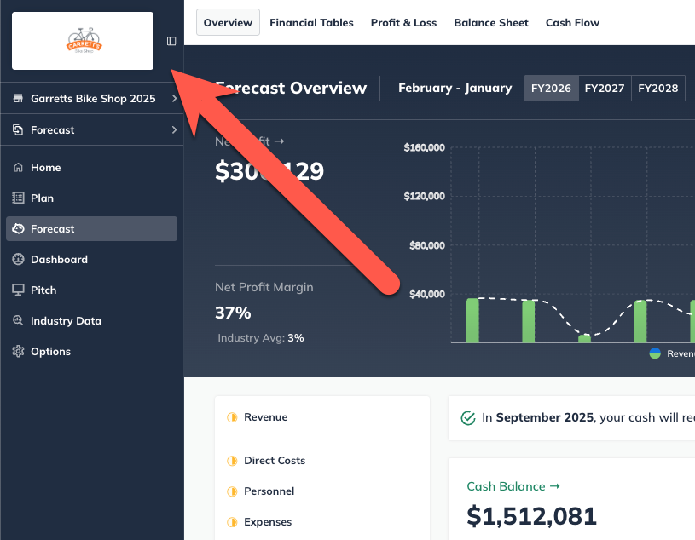Click the piggy bank Forecast icon

click(18, 228)
